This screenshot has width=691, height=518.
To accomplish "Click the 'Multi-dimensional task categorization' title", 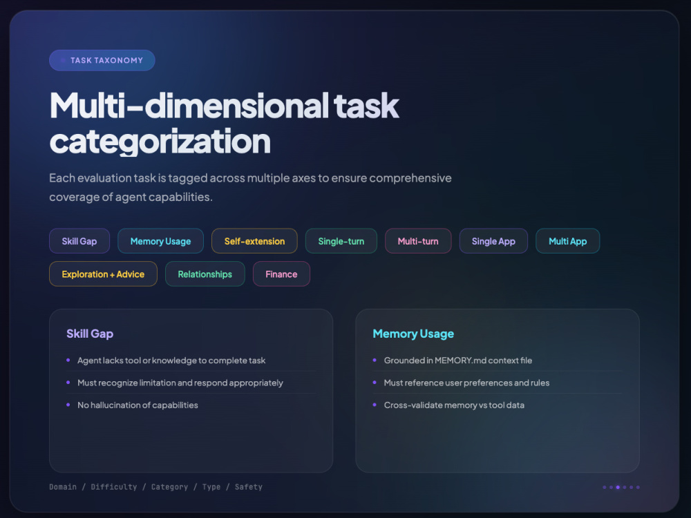I will click(x=225, y=124).
